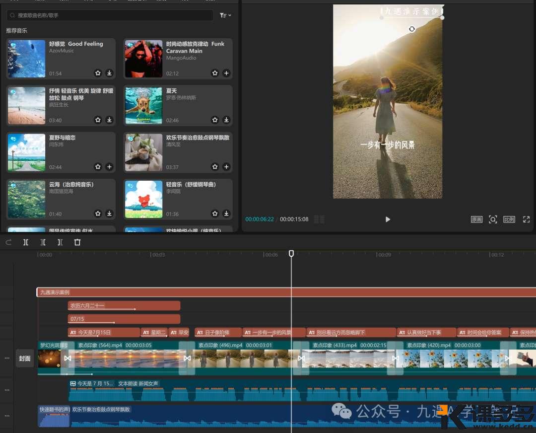
Task: Click the transition before 素点印象 (564).mp4
Action: point(67,358)
